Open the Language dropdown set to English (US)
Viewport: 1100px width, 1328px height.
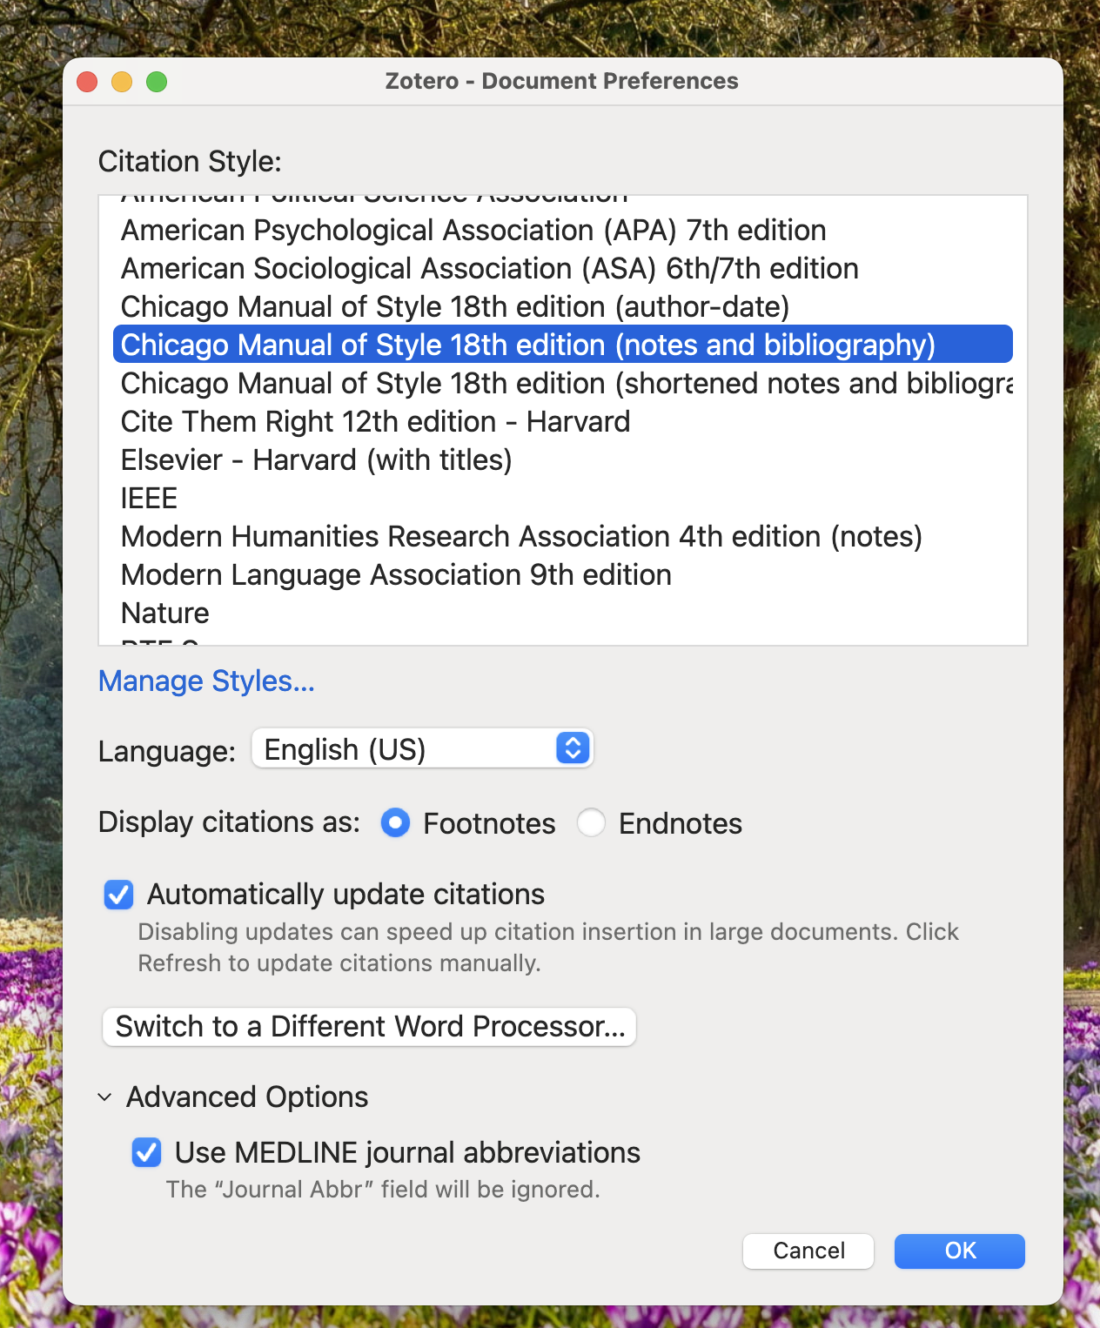[x=422, y=748]
